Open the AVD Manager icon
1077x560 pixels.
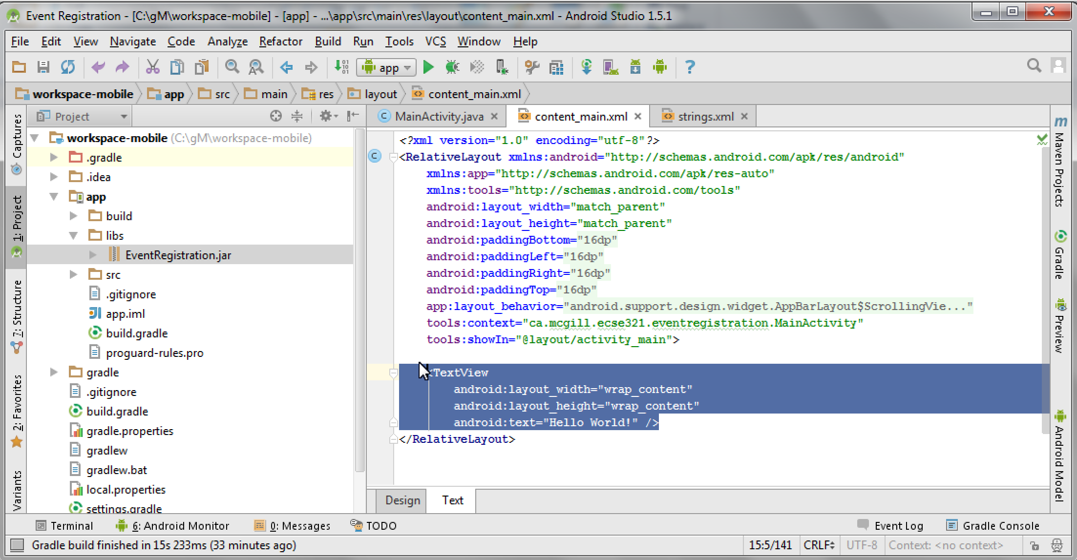(610, 67)
